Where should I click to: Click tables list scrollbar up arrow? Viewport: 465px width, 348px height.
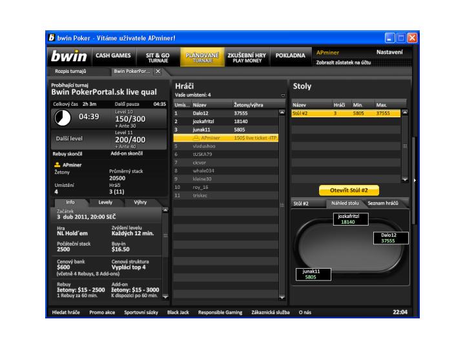click(405, 112)
